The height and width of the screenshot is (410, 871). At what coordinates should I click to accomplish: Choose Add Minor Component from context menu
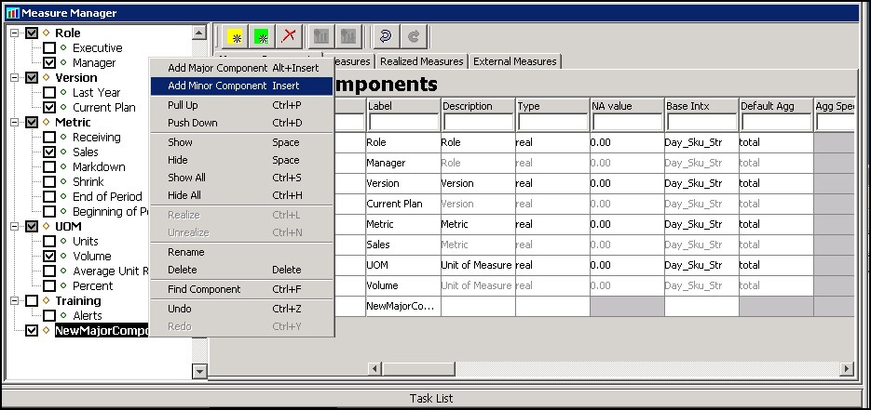[x=242, y=86]
